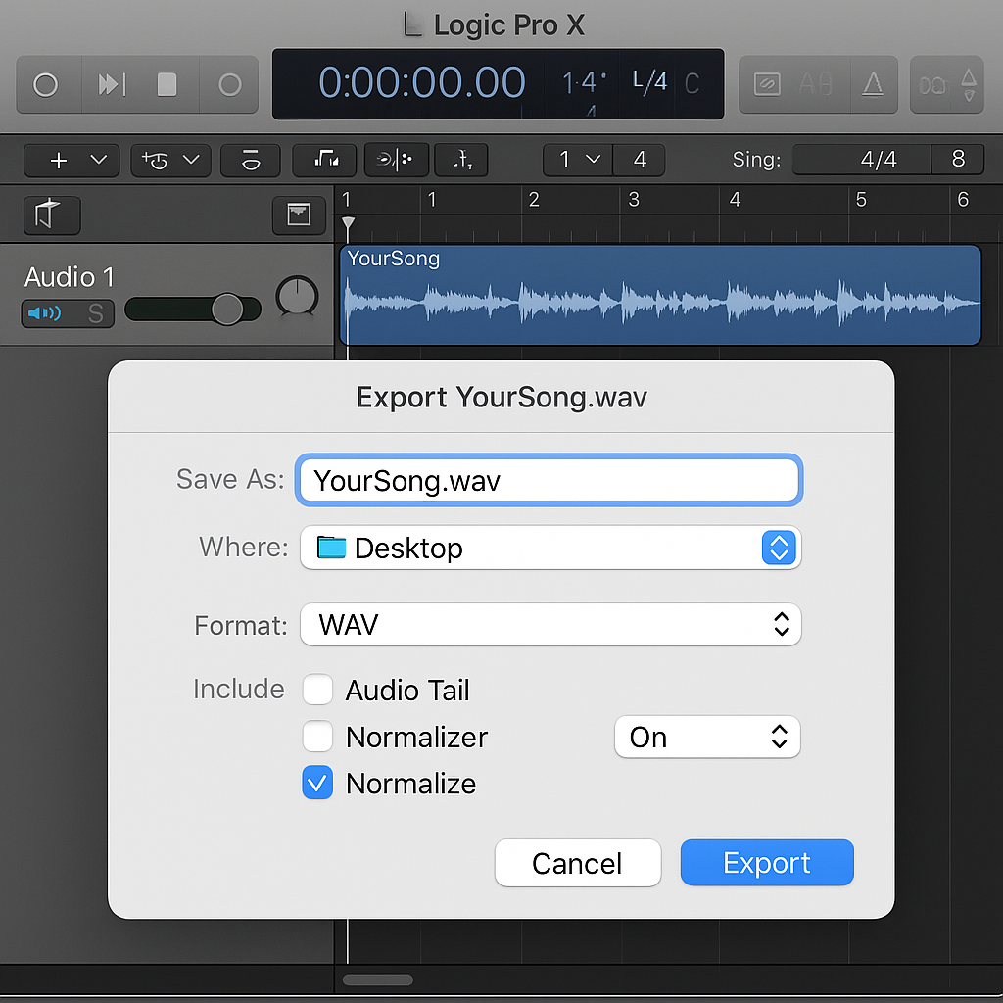This screenshot has width=1003, height=1003.
Task: Click the 0:00:00.00 time display
Action: click(x=422, y=82)
